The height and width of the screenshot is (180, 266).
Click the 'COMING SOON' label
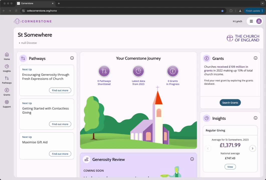tap(94, 171)
